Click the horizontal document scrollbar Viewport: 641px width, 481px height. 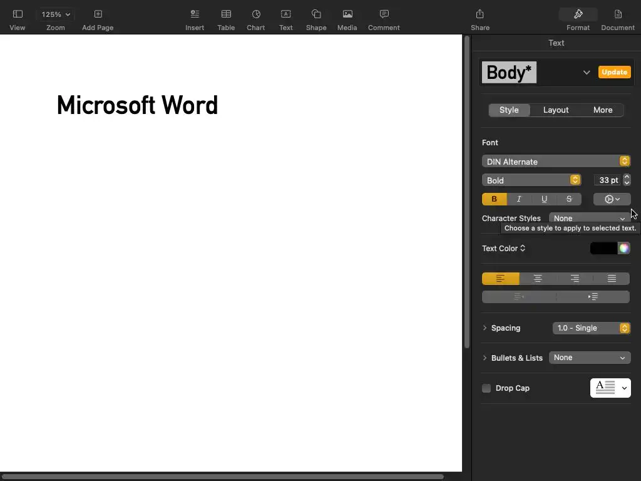point(223,477)
